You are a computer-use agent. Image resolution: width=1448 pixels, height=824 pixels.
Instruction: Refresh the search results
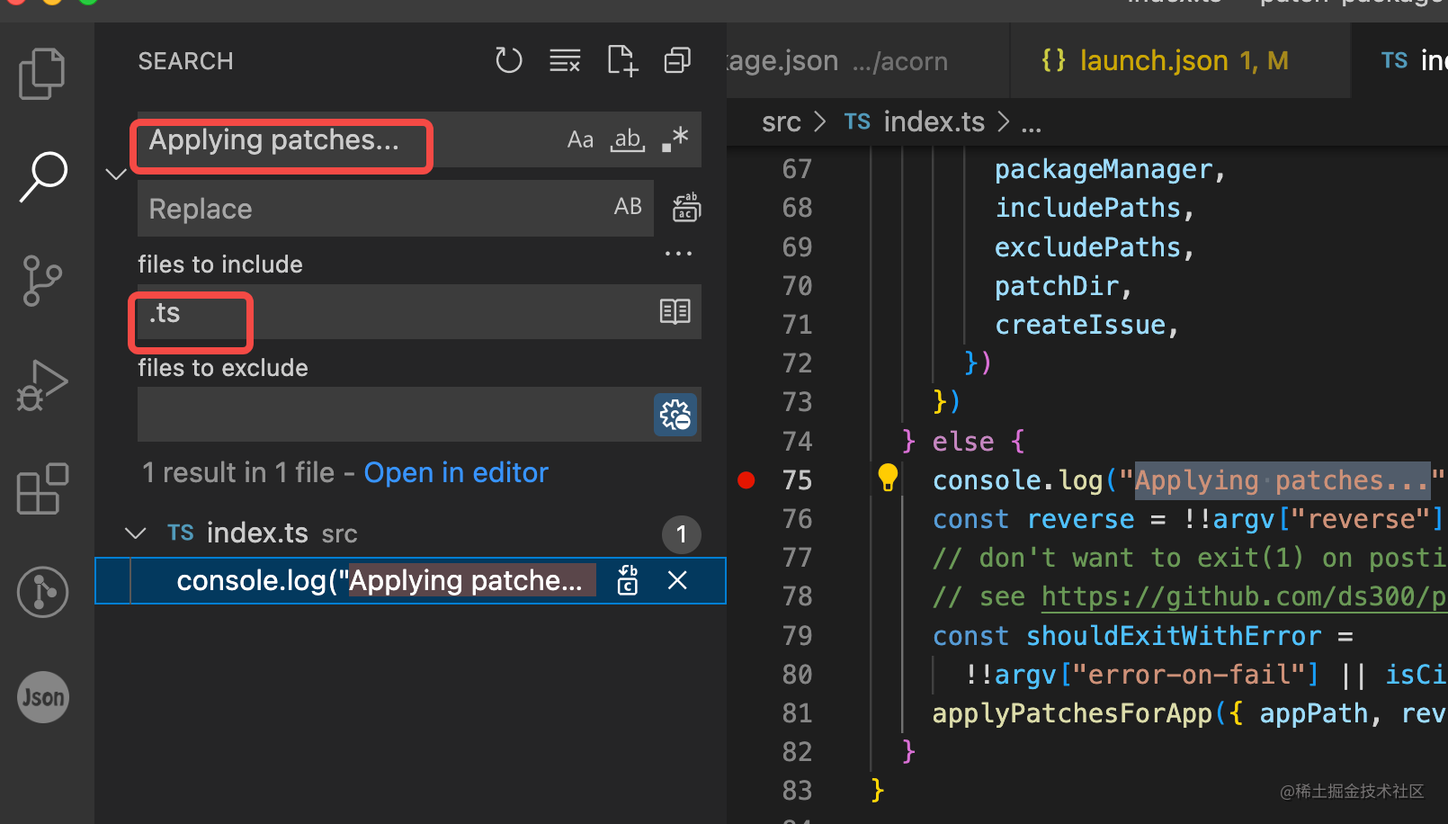pyautogui.click(x=509, y=61)
